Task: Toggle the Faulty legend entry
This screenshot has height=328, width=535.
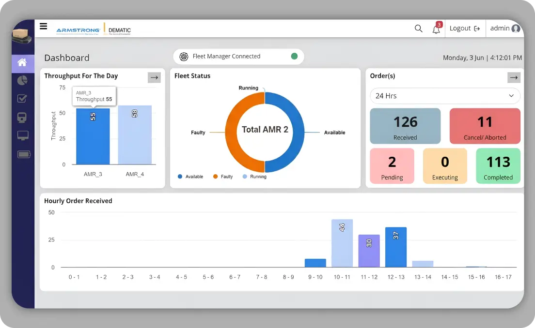Action: [x=223, y=177]
